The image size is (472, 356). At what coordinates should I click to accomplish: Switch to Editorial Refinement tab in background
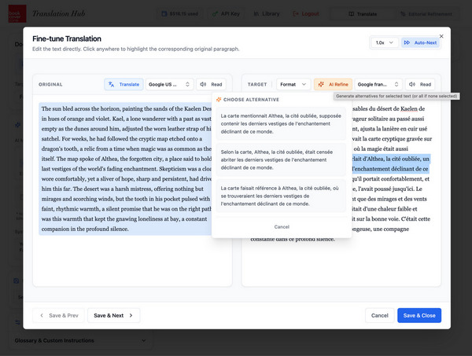(x=426, y=14)
